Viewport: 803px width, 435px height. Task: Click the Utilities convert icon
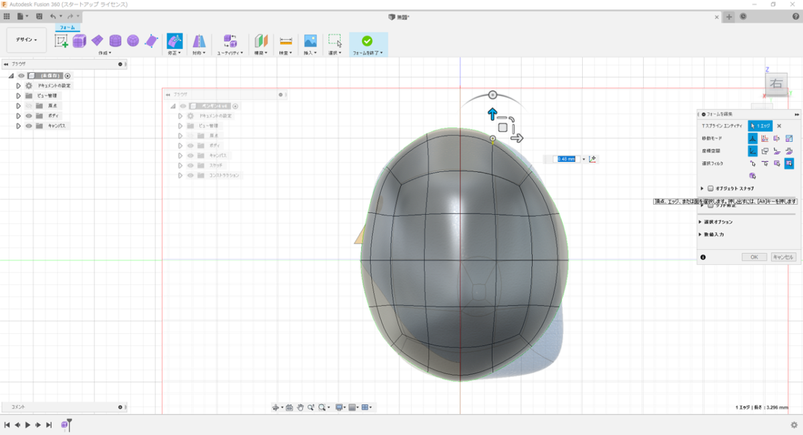(x=230, y=41)
